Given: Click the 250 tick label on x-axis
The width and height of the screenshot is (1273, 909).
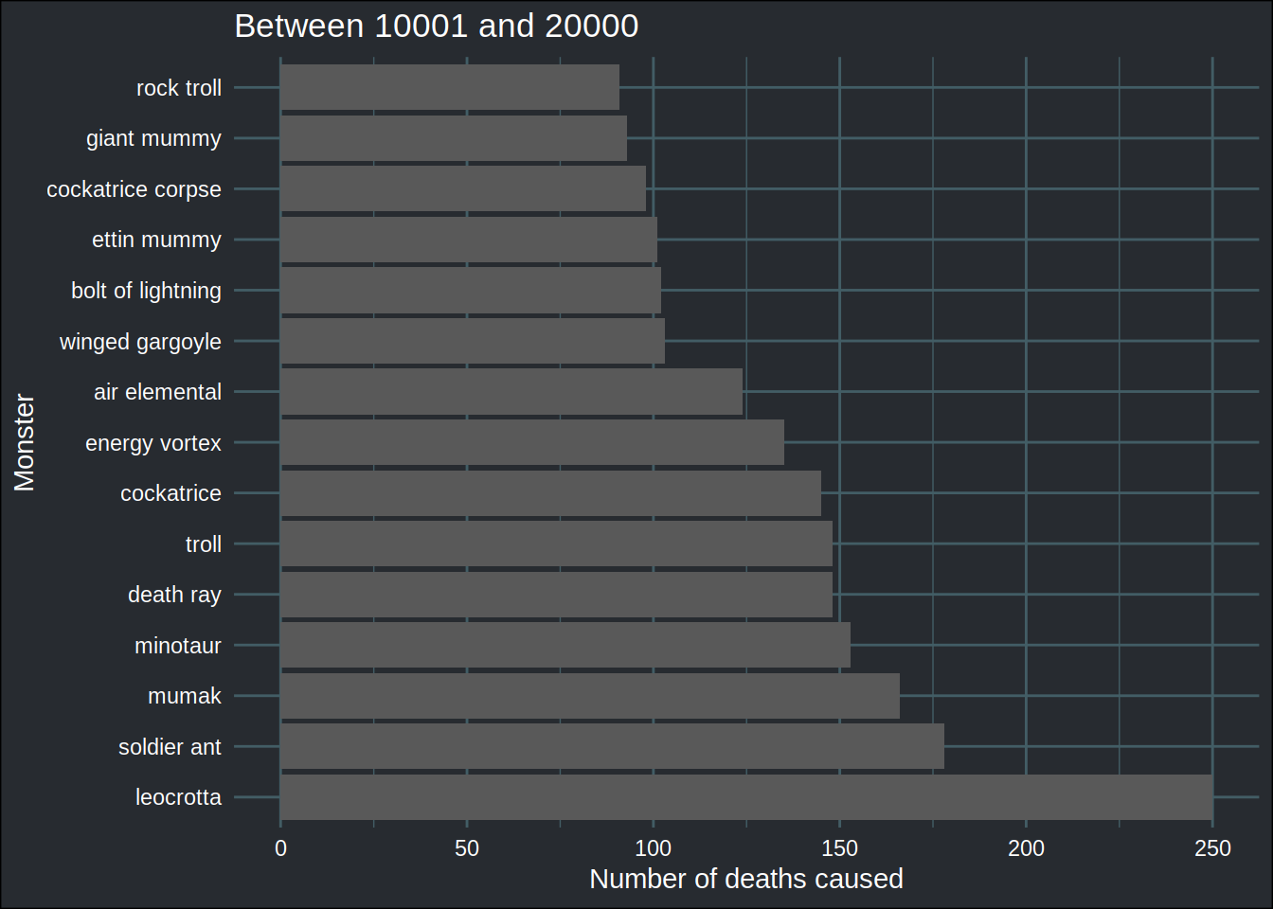Looking at the screenshot, I should pos(1212,848).
